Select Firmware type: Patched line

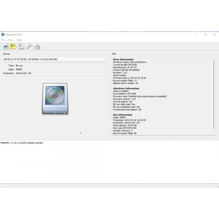(140, 96)
